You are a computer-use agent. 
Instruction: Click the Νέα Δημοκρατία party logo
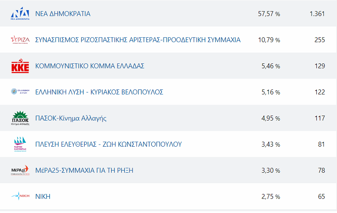tap(20, 14)
